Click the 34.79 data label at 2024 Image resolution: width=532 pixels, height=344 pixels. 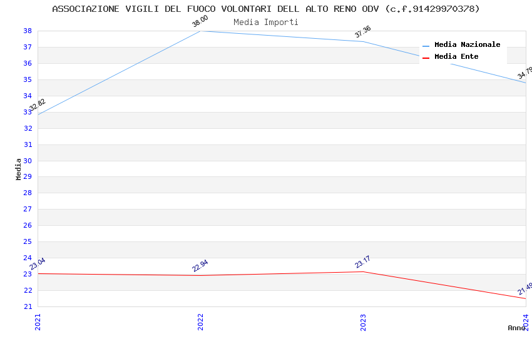(x=524, y=73)
